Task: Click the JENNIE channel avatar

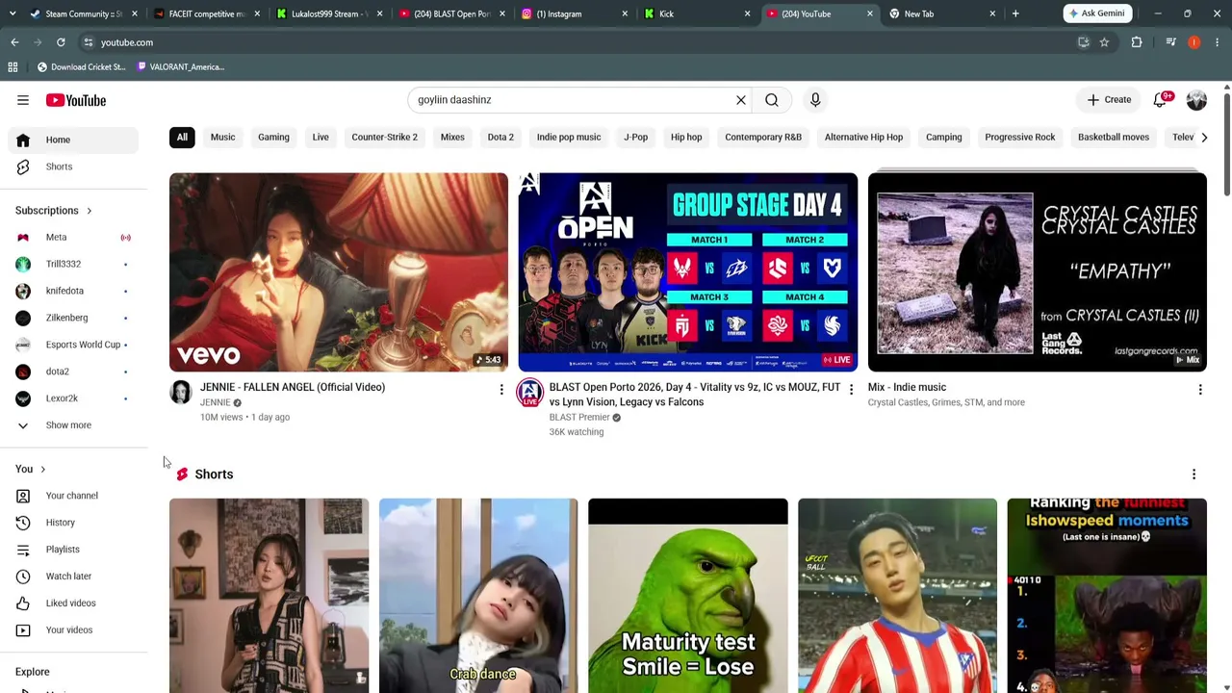Action: click(181, 392)
